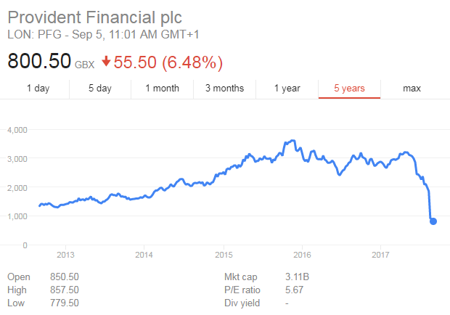This screenshot has height=315, width=450.
Task: Click the blue endpoint dot on chart
Action: pyautogui.click(x=433, y=221)
